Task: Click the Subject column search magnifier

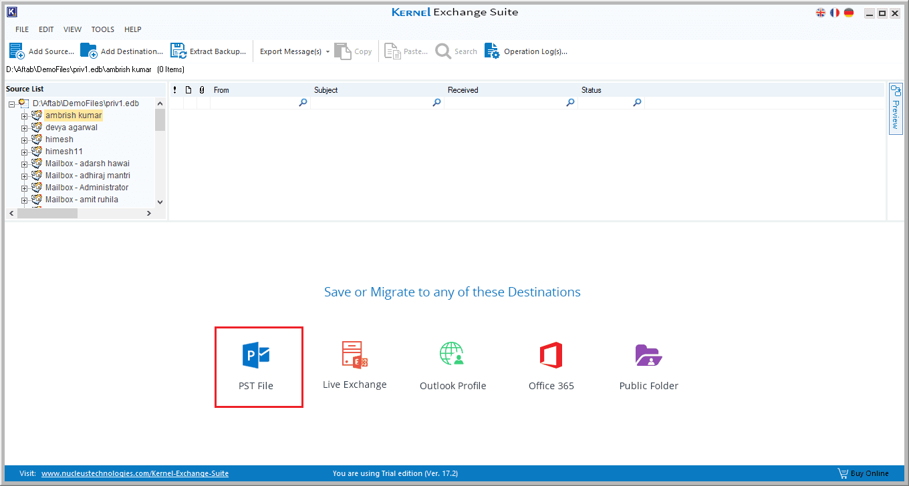Action: [436, 103]
